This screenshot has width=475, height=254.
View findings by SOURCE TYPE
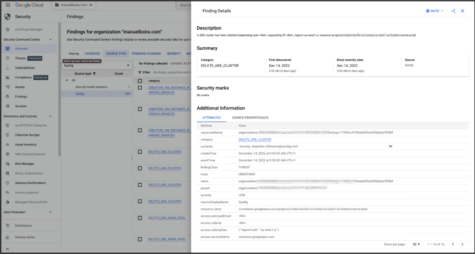pyautogui.click(x=116, y=54)
